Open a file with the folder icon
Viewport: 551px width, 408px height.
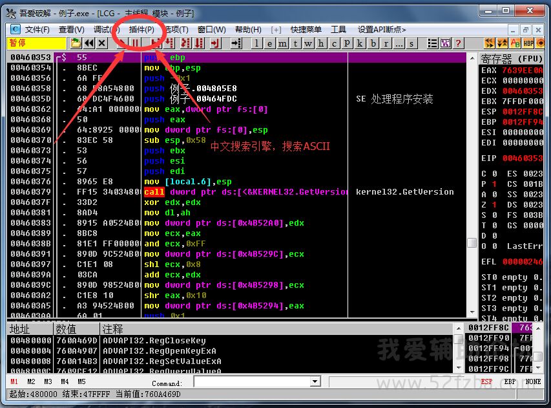(76, 43)
